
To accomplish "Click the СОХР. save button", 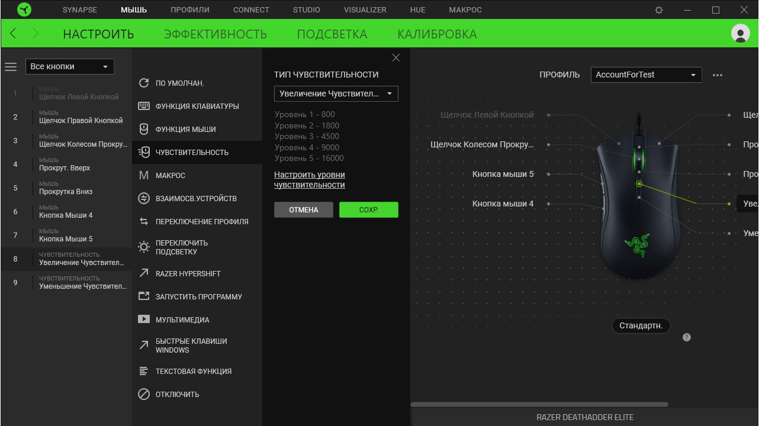I will tap(369, 210).
